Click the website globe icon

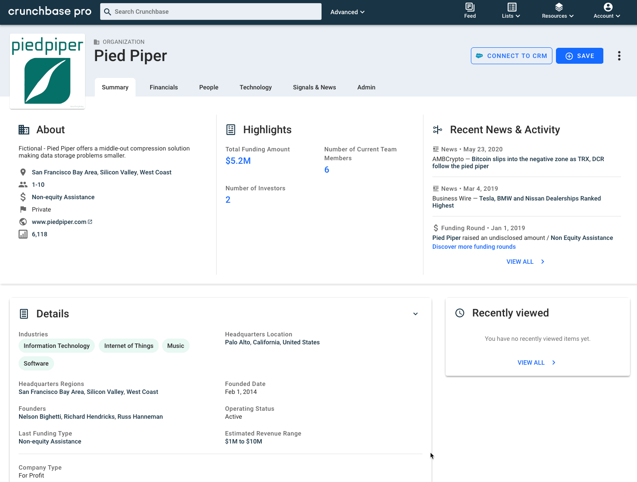click(23, 222)
